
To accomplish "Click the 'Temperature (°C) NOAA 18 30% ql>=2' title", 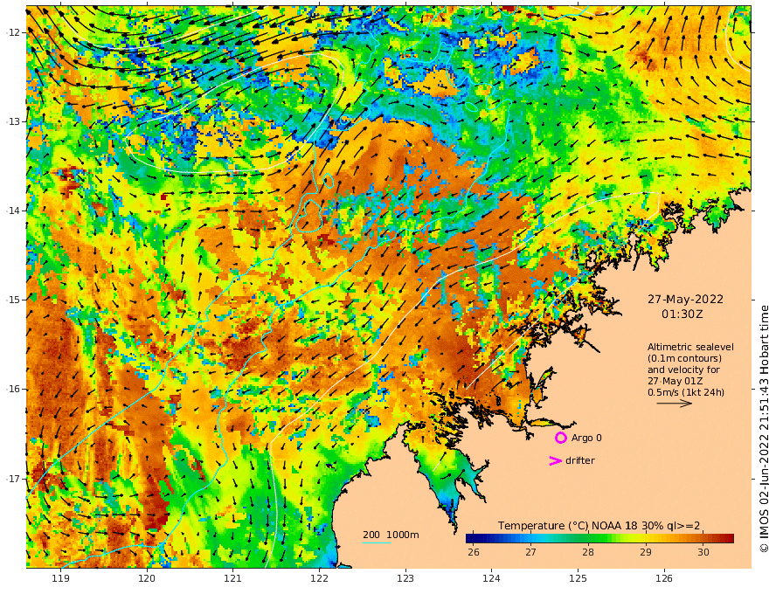I will (599, 526).
